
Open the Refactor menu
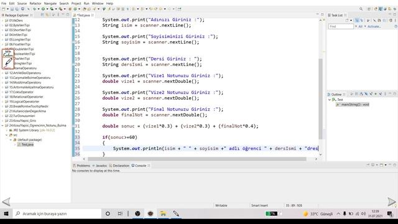tap(35, 4)
